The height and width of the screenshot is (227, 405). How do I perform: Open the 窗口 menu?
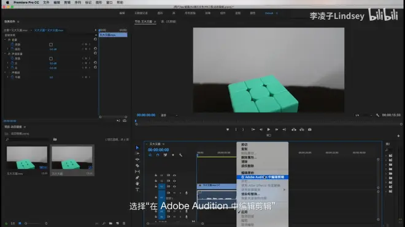point(109,2)
